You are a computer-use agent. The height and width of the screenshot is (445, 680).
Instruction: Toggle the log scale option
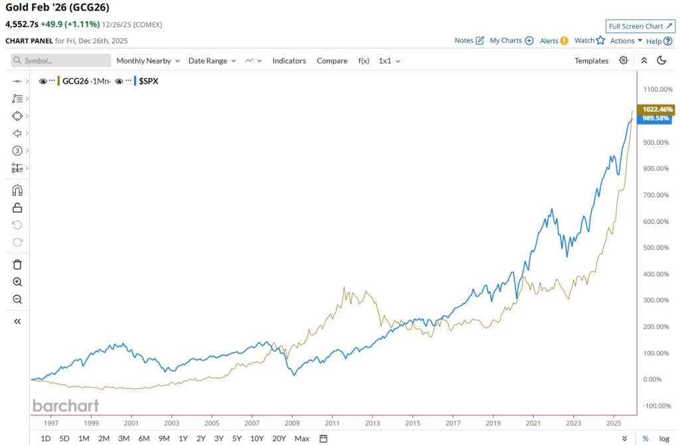[664, 438]
